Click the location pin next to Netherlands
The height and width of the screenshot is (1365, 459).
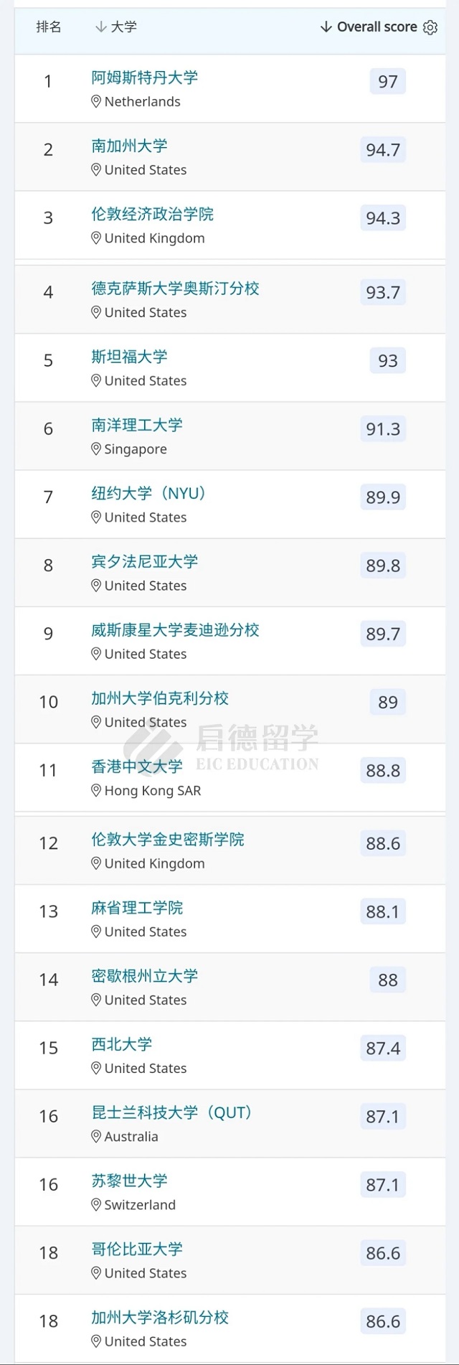point(96,102)
